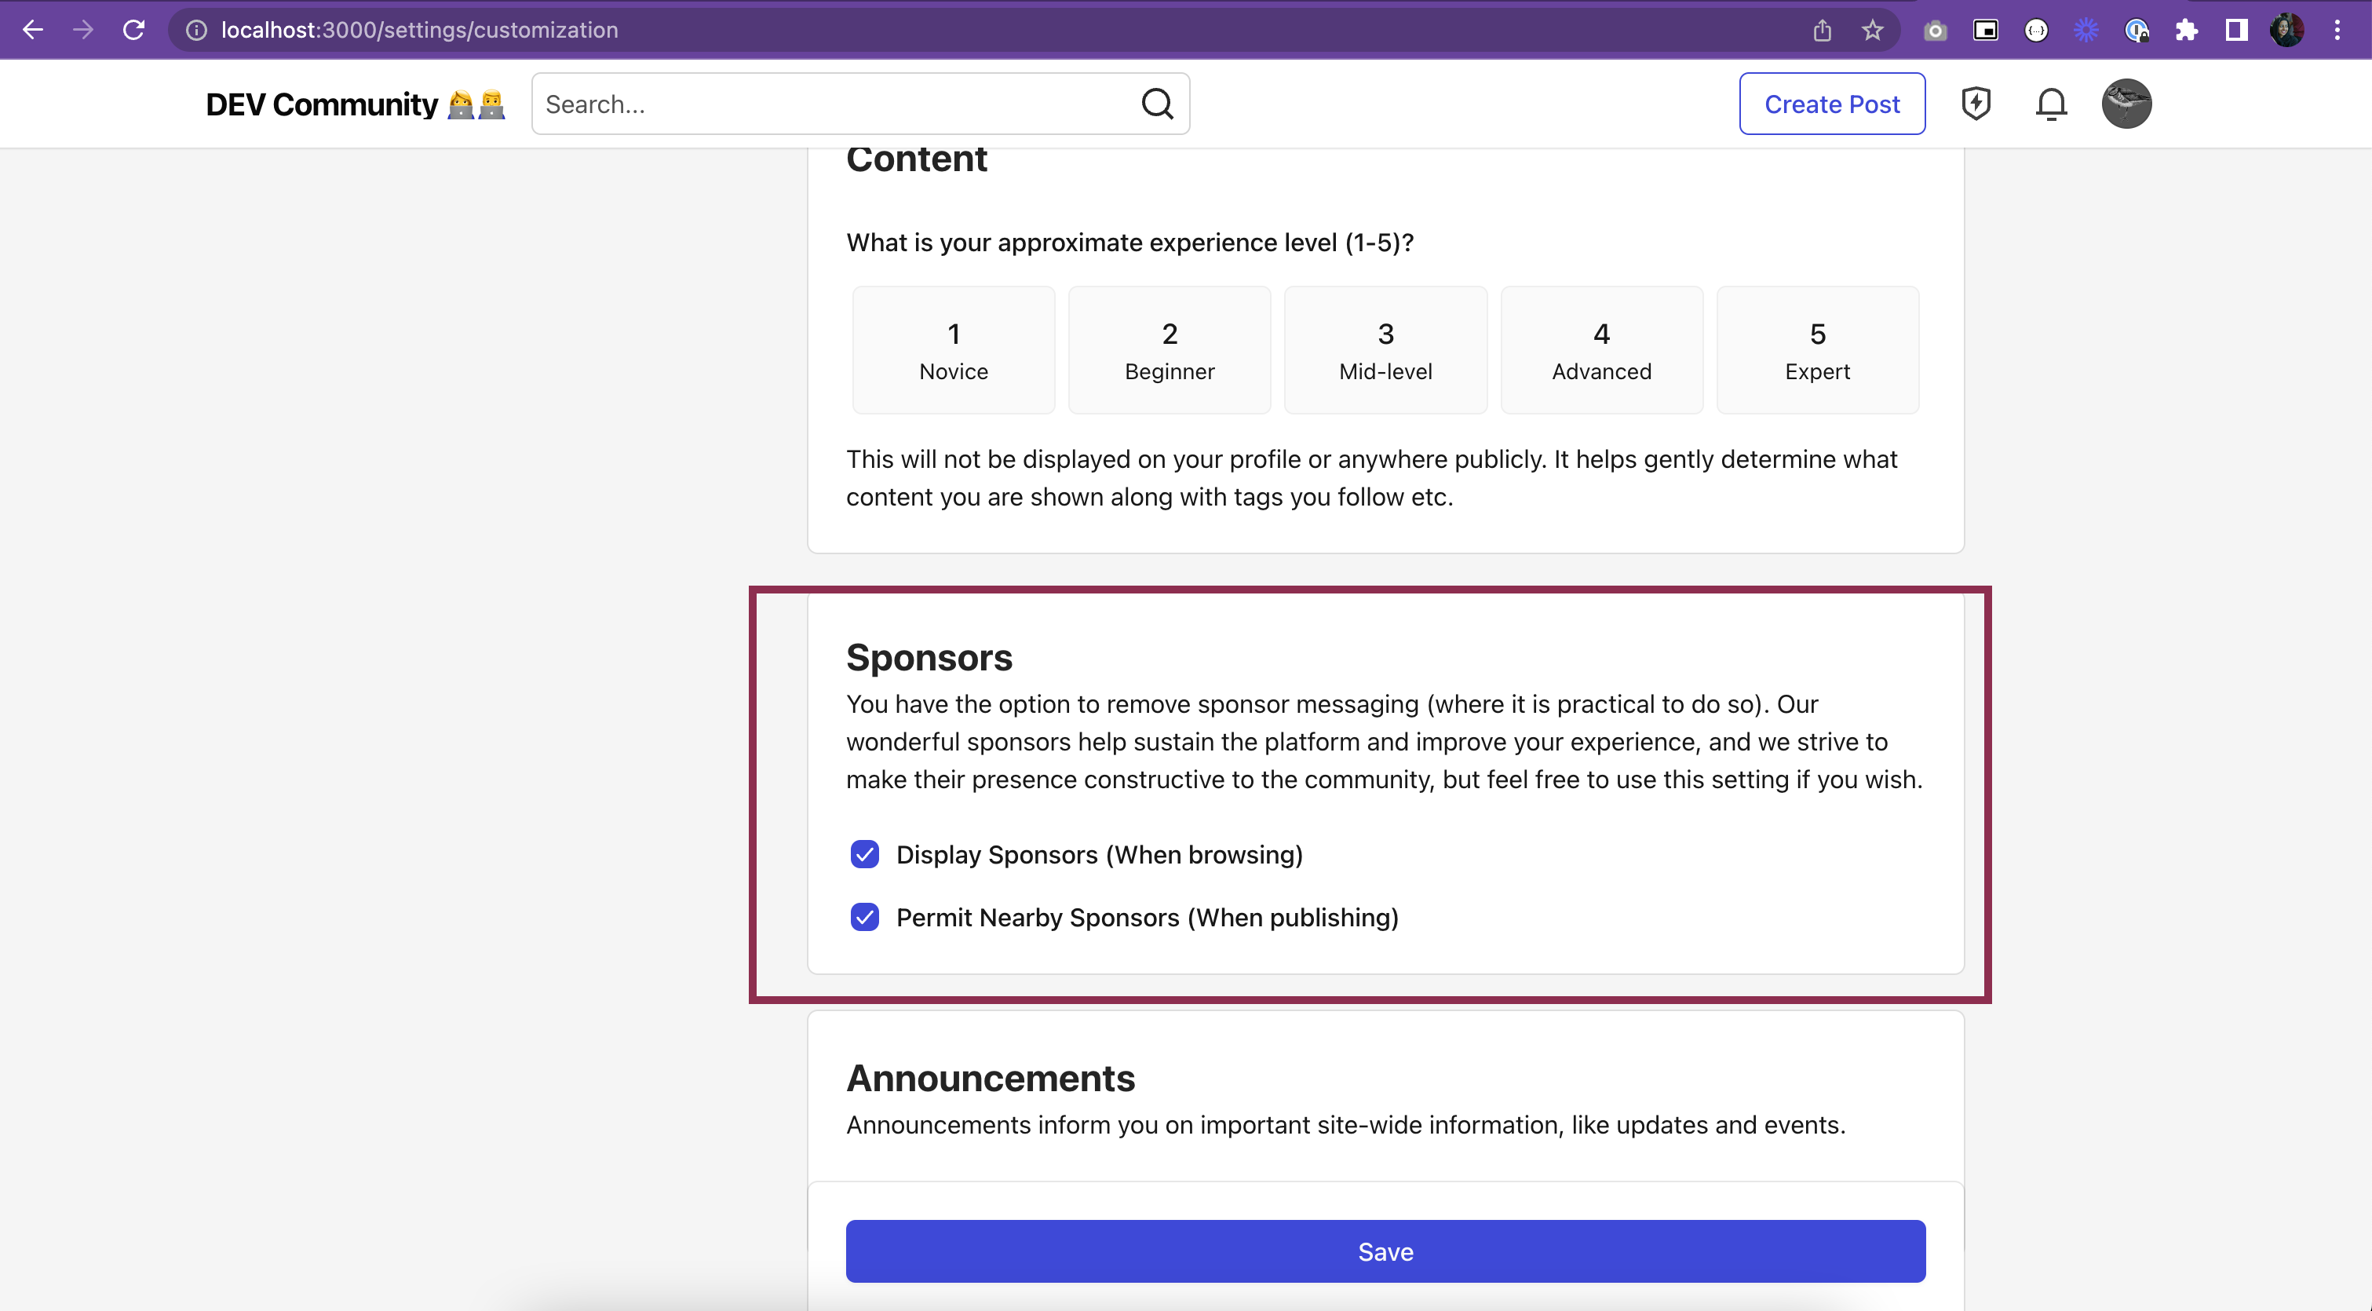
Task: Share the page via the share icon
Action: click(1823, 30)
